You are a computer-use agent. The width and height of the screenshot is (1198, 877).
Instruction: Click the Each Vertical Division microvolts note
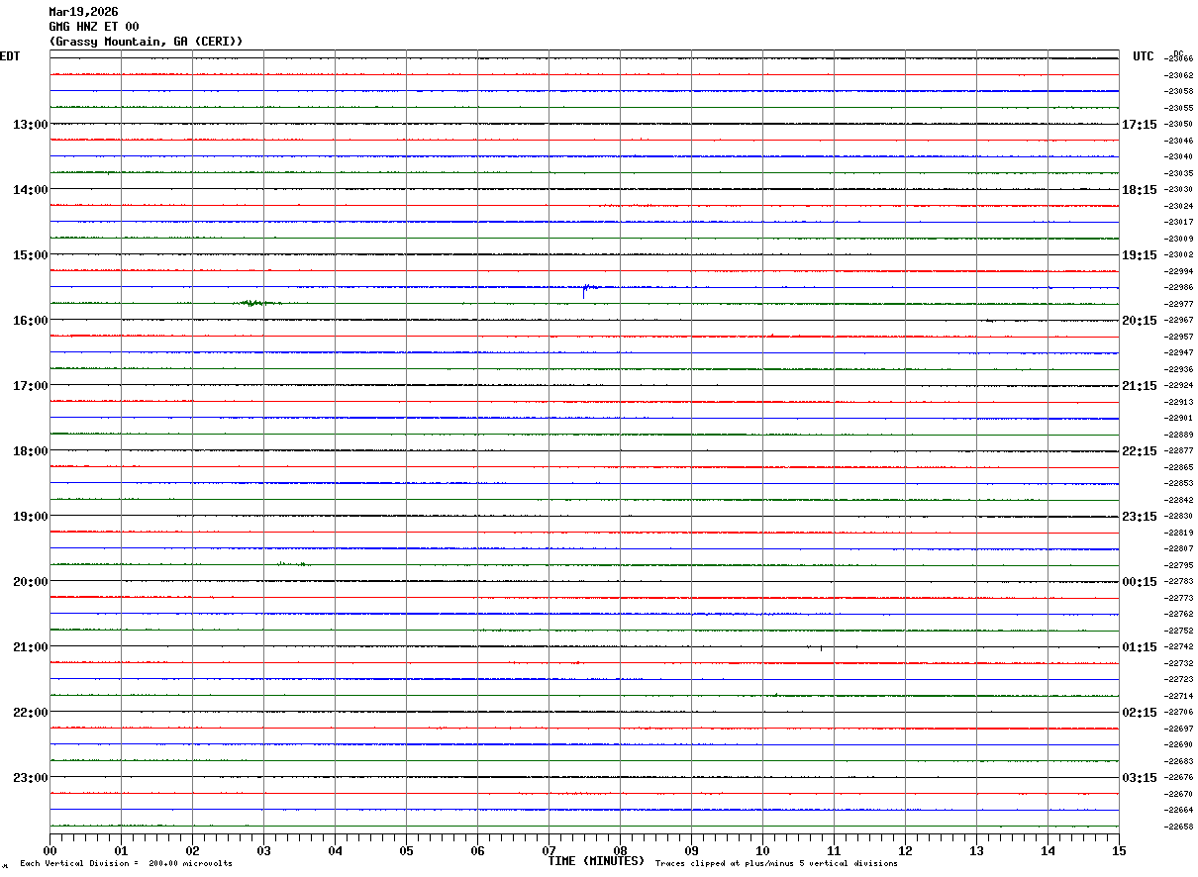pos(126,864)
